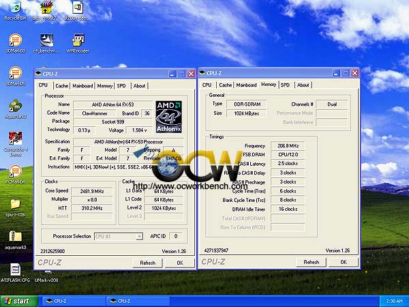
Task: Switch to Memory tab in left window
Action: tap(104, 86)
